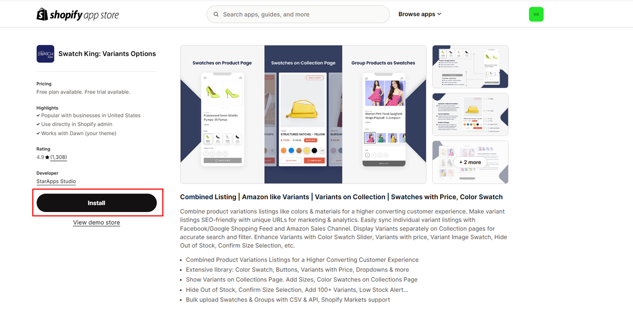633x316 pixels.
Task: Click 'Free plan available. Free trial available.'
Action: click(x=83, y=92)
